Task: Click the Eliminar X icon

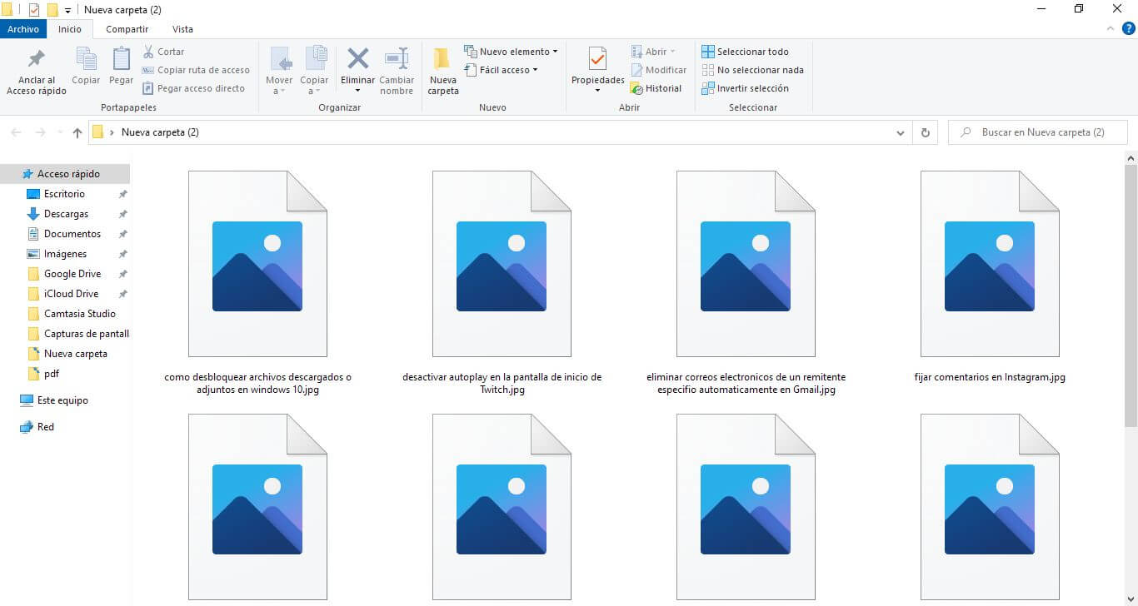Action: click(358, 58)
